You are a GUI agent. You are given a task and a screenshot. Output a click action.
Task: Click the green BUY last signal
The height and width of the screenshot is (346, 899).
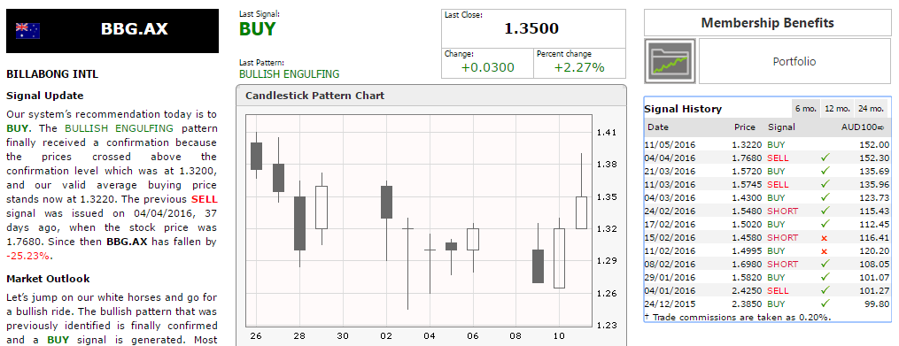tap(258, 29)
